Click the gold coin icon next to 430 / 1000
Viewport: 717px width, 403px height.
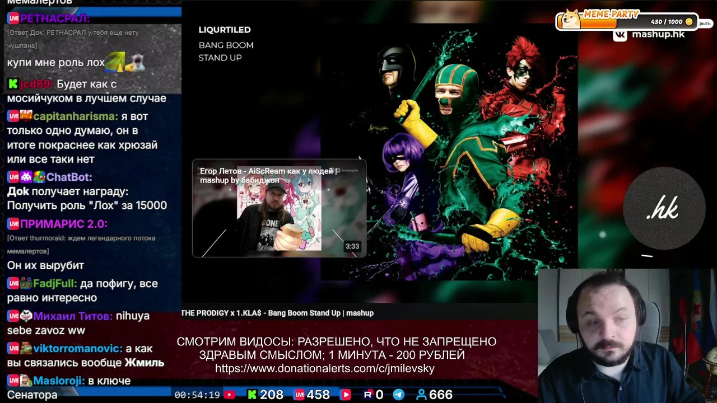(689, 22)
